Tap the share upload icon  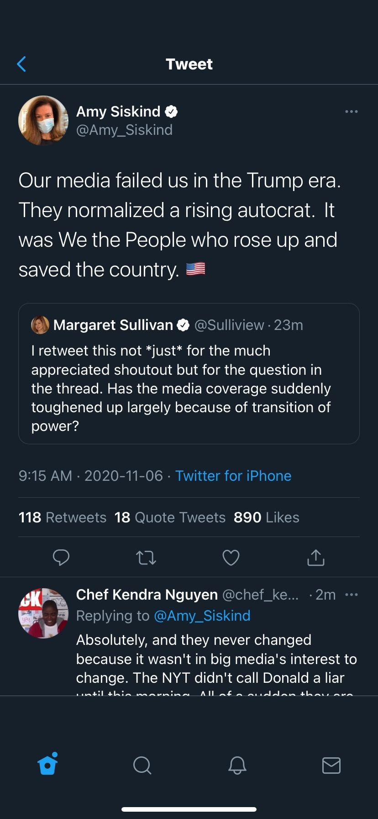(315, 558)
